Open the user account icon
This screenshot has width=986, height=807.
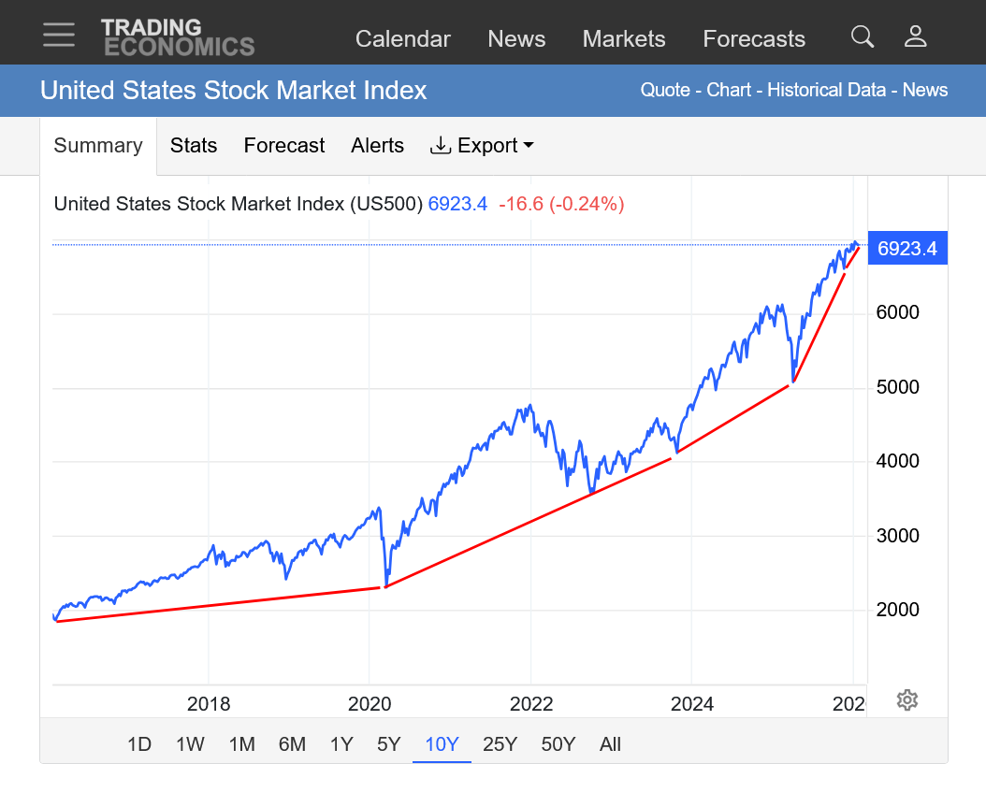coord(915,37)
